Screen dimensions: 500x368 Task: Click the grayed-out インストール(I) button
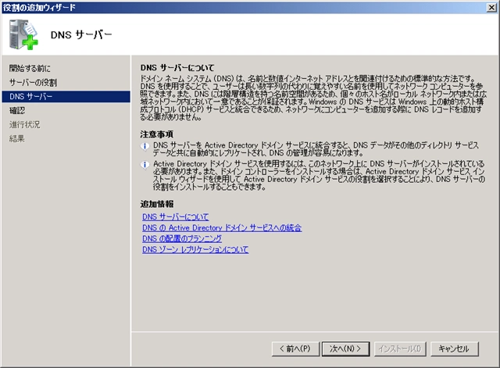coord(400,349)
